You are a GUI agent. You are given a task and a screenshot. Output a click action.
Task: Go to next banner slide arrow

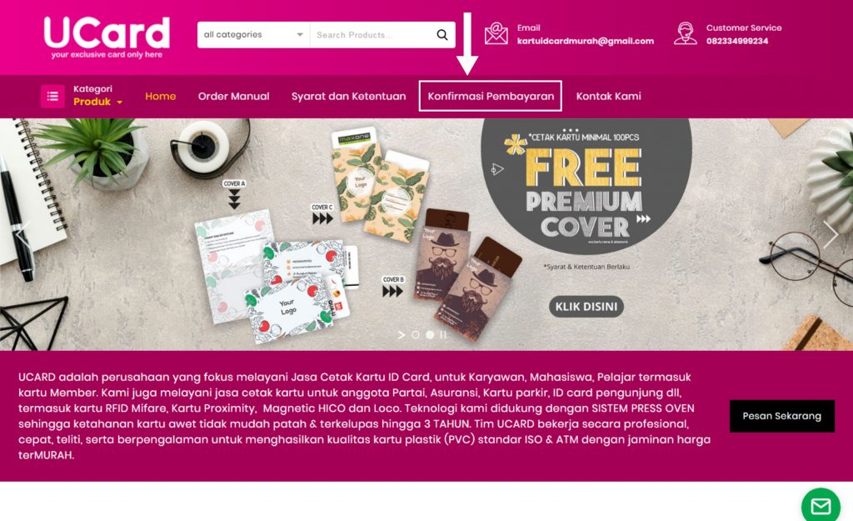click(831, 234)
